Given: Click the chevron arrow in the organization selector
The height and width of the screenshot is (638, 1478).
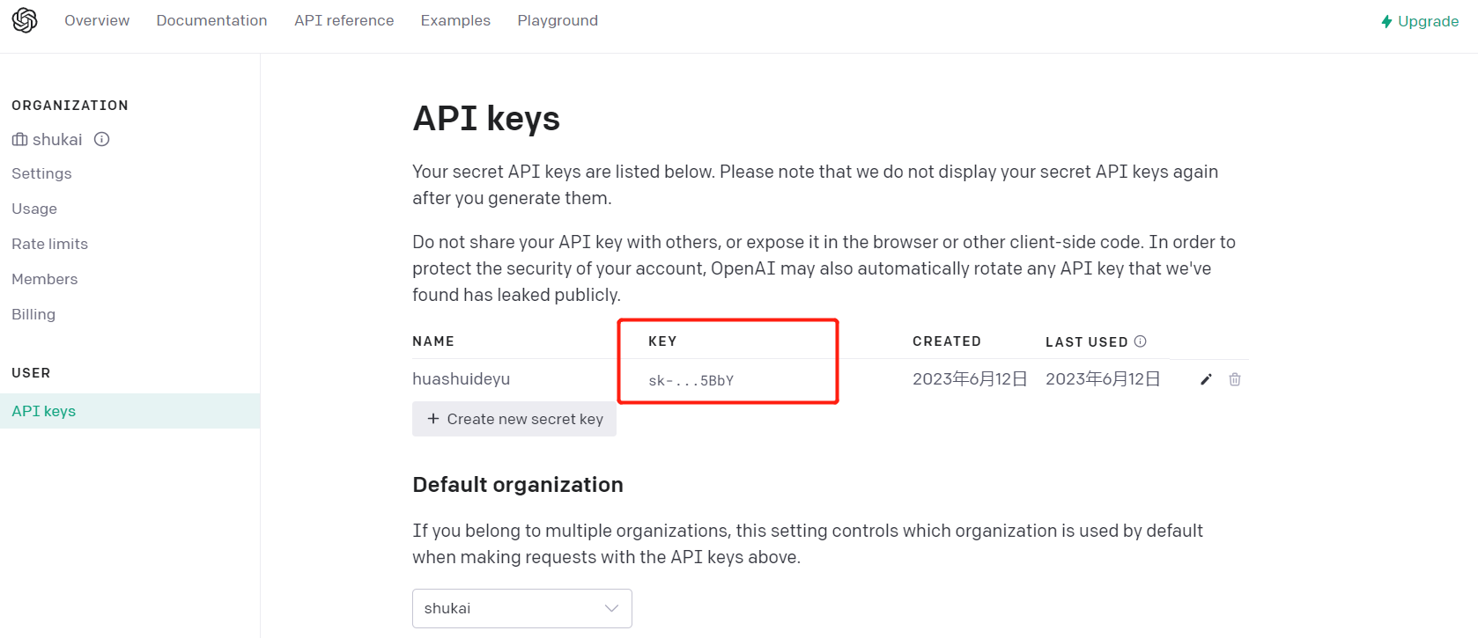Looking at the screenshot, I should click(x=612, y=608).
